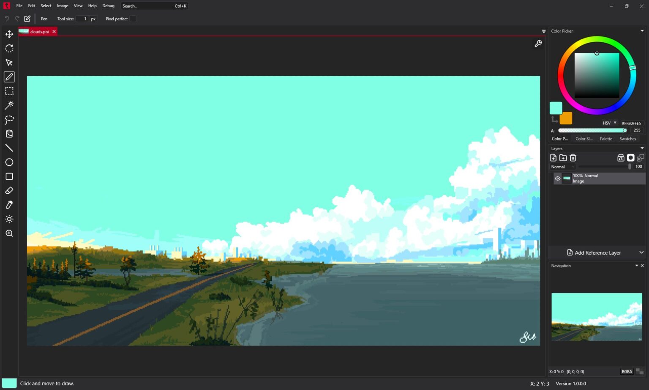Click the RGBA button in Navigation panel
Screen dimensions: 649x390
(x=627, y=371)
